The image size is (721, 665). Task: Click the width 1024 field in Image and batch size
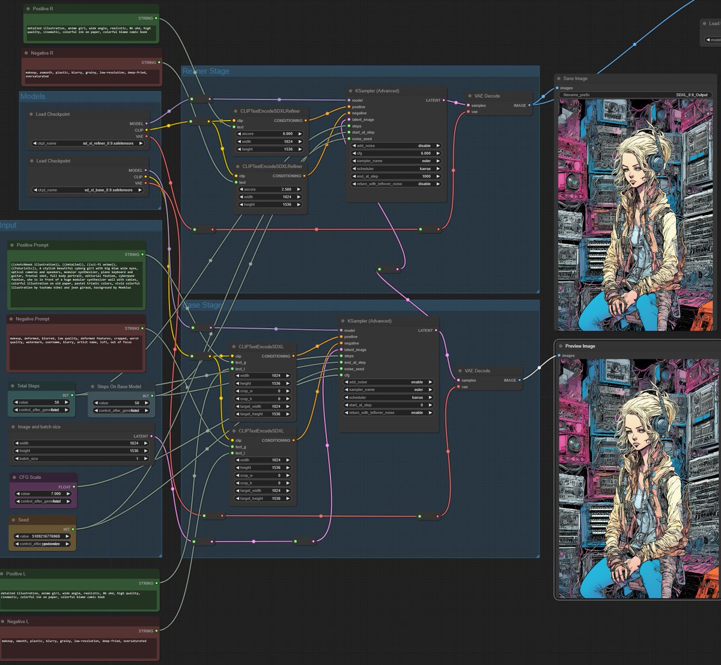[81, 443]
